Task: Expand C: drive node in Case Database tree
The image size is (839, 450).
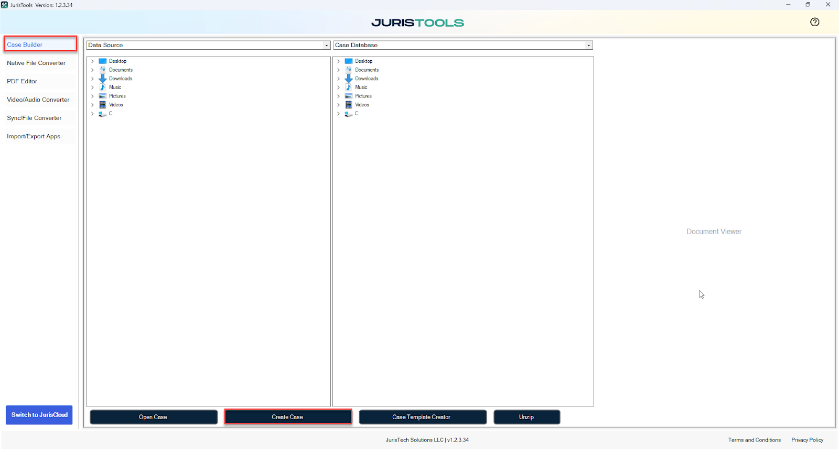Action: [339, 114]
